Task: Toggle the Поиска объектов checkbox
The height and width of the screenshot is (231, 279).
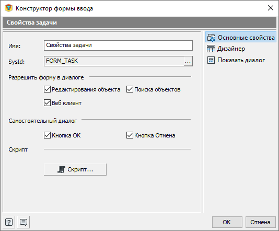Action: pyautogui.click(x=130, y=89)
